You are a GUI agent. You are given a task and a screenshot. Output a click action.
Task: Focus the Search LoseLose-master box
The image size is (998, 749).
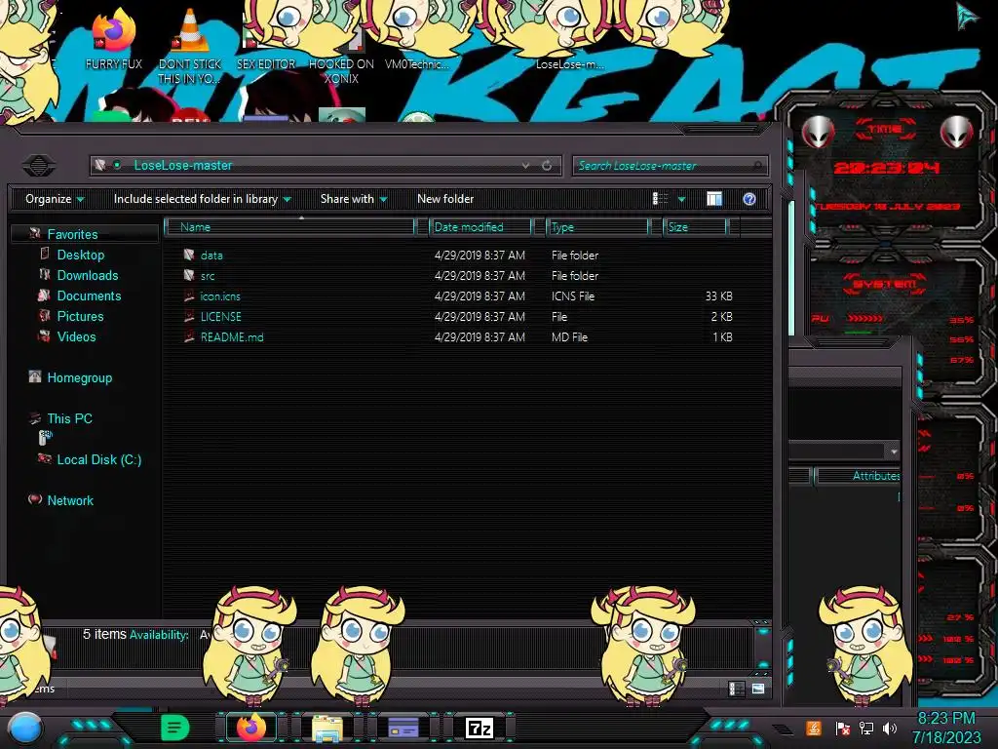[670, 166]
